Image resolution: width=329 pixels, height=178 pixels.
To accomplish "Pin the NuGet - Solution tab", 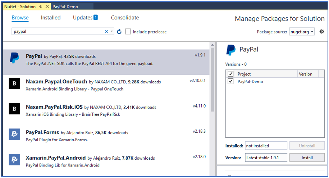I will point(41,7).
